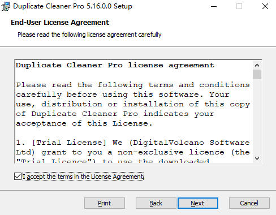Click the license text scroll down arrow

coord(257,158)
